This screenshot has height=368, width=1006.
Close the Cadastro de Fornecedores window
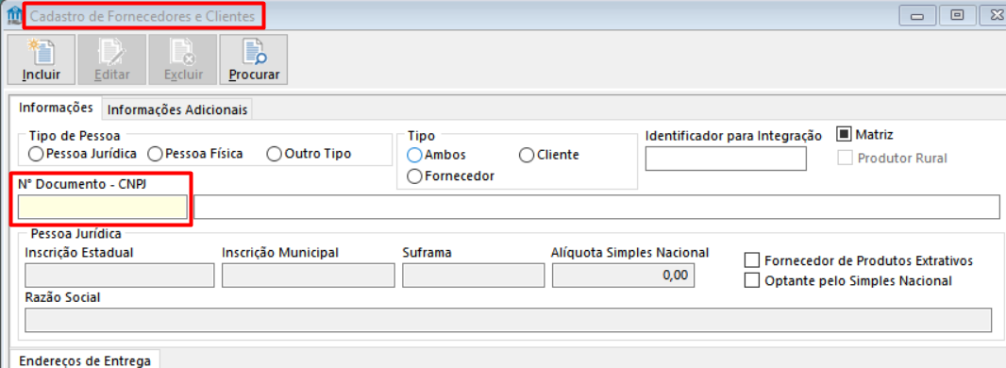pos(993,15)
